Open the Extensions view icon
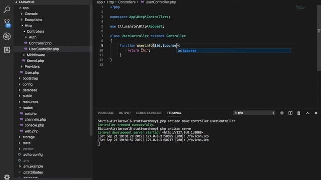 coord(7,50)
